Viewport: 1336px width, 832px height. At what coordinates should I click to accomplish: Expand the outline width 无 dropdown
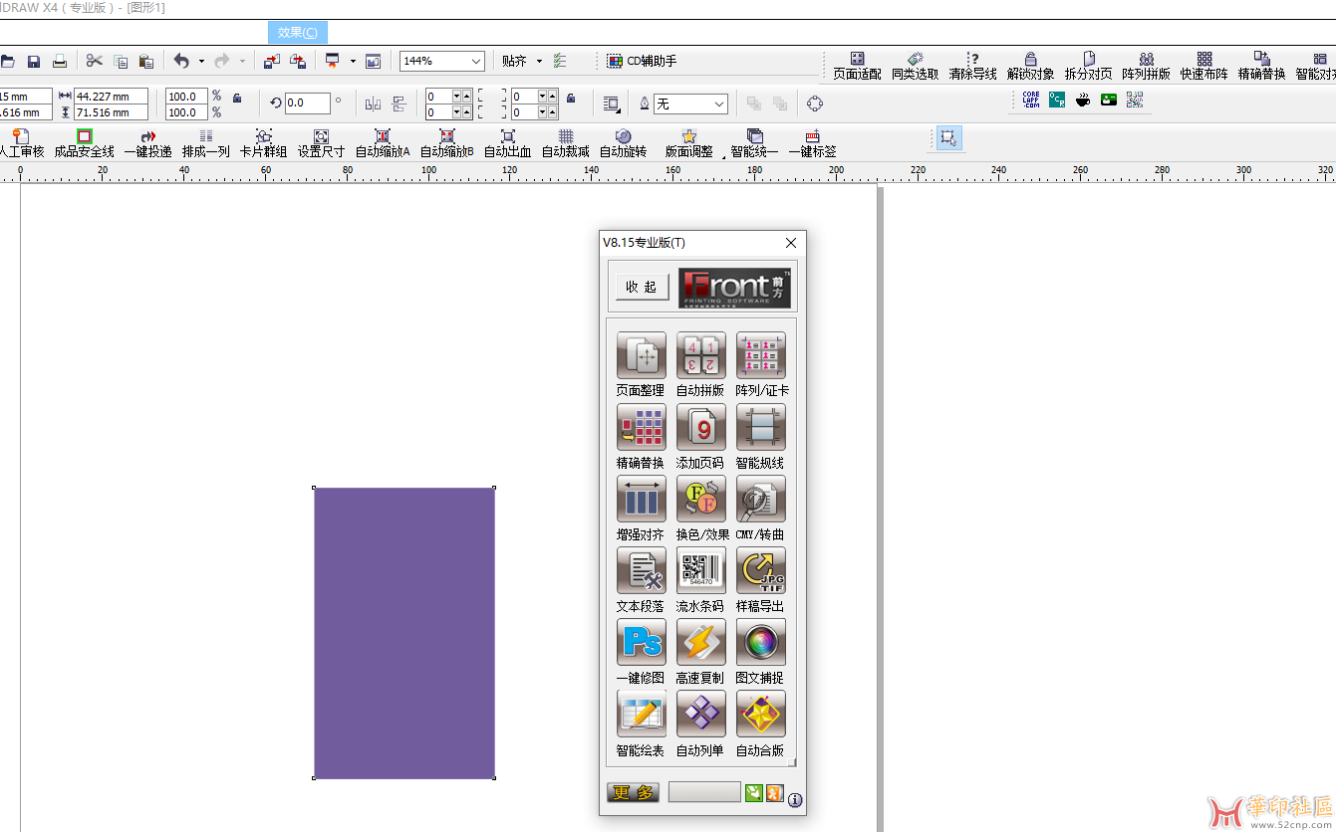coord(719,104)
